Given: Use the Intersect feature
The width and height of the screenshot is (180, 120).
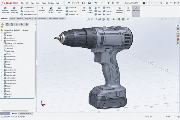Looking at the screenshot, I should click(107, 11).
